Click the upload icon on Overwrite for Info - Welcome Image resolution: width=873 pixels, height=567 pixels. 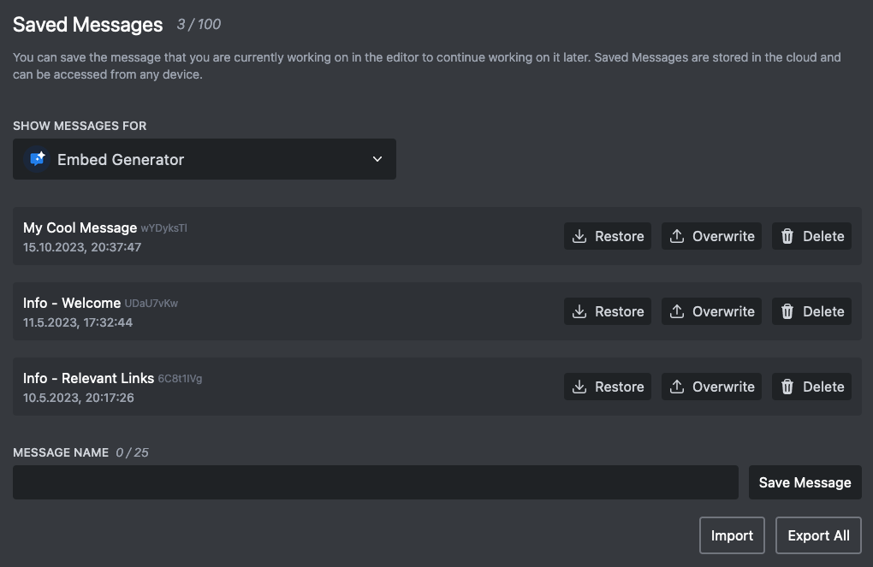[x=676, y=311]
